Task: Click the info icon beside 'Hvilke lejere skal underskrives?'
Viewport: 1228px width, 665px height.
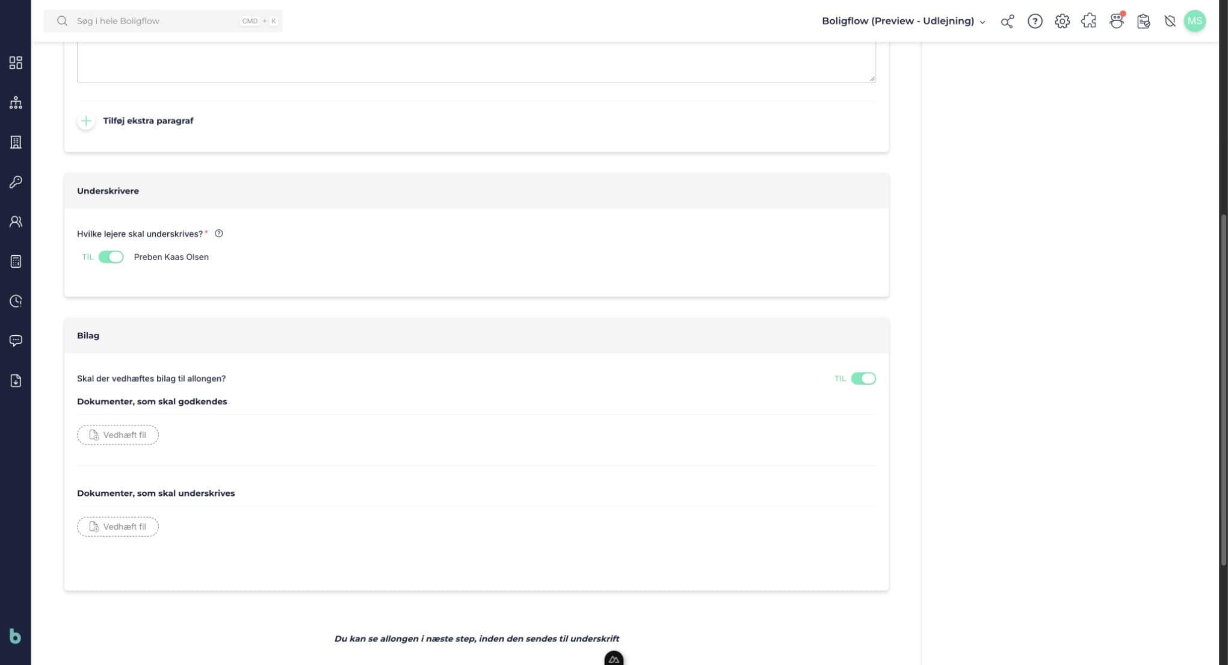Action: point(219,234)
